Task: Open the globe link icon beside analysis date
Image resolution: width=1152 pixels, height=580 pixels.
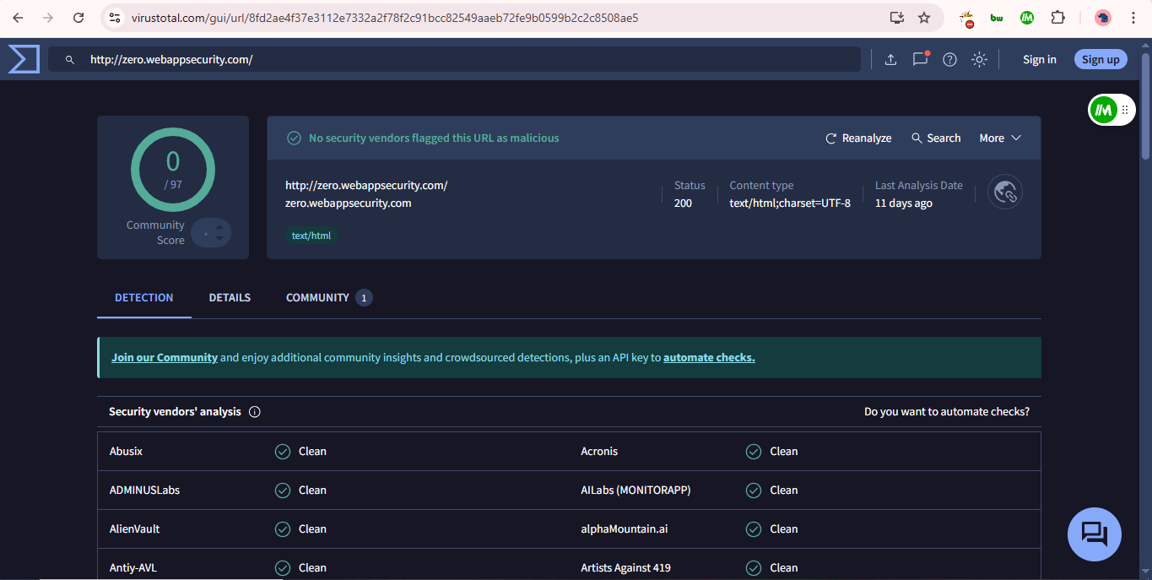Action: (1005, 192)
